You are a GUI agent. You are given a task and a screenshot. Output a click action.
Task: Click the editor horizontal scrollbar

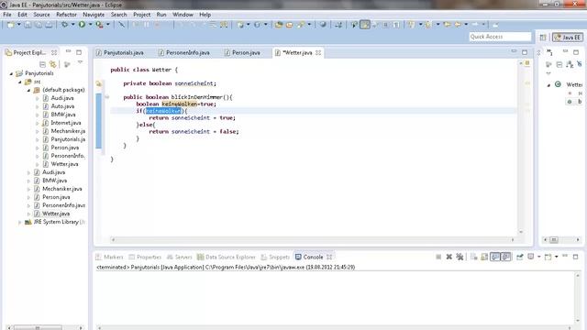click(313, 240)
